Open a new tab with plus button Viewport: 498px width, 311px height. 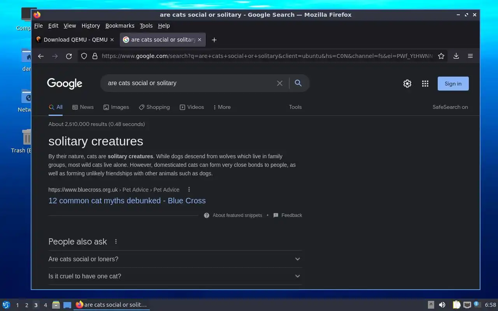(x=214, y=40)
